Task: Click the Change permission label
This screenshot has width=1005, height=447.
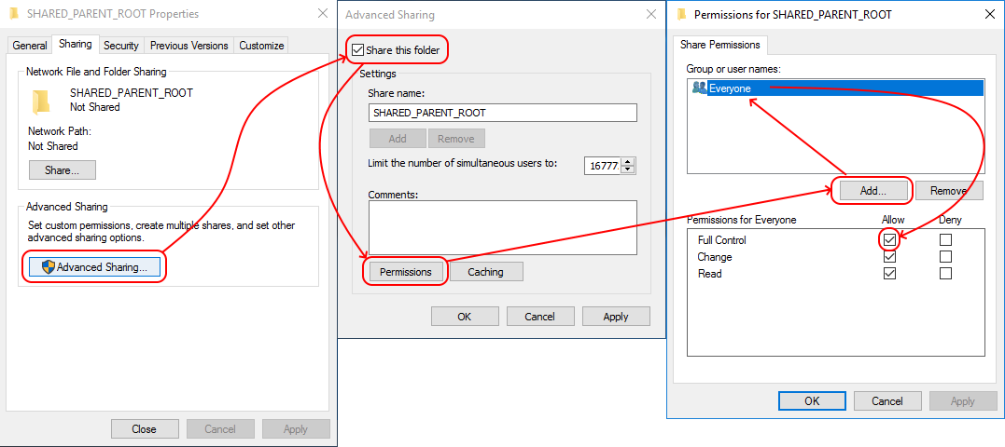Action: click(716, 257)
